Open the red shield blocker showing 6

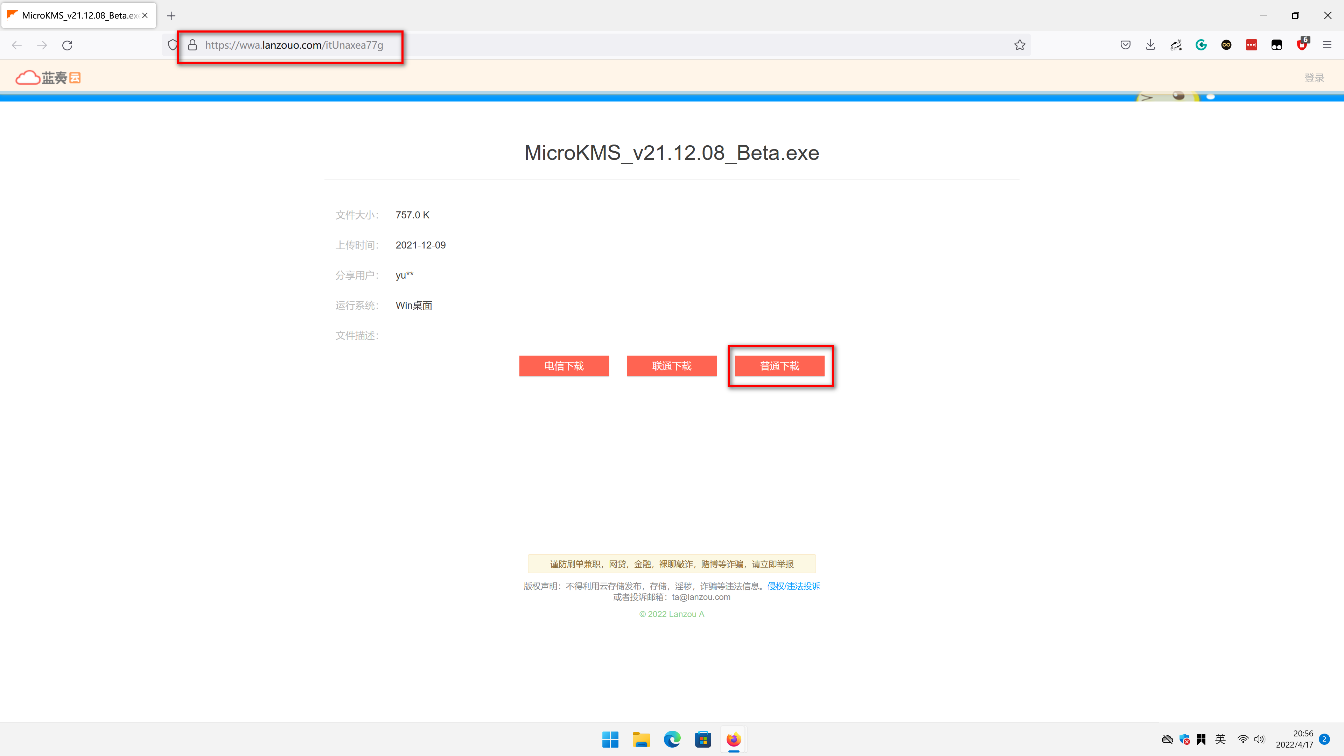click(1302, 44)
